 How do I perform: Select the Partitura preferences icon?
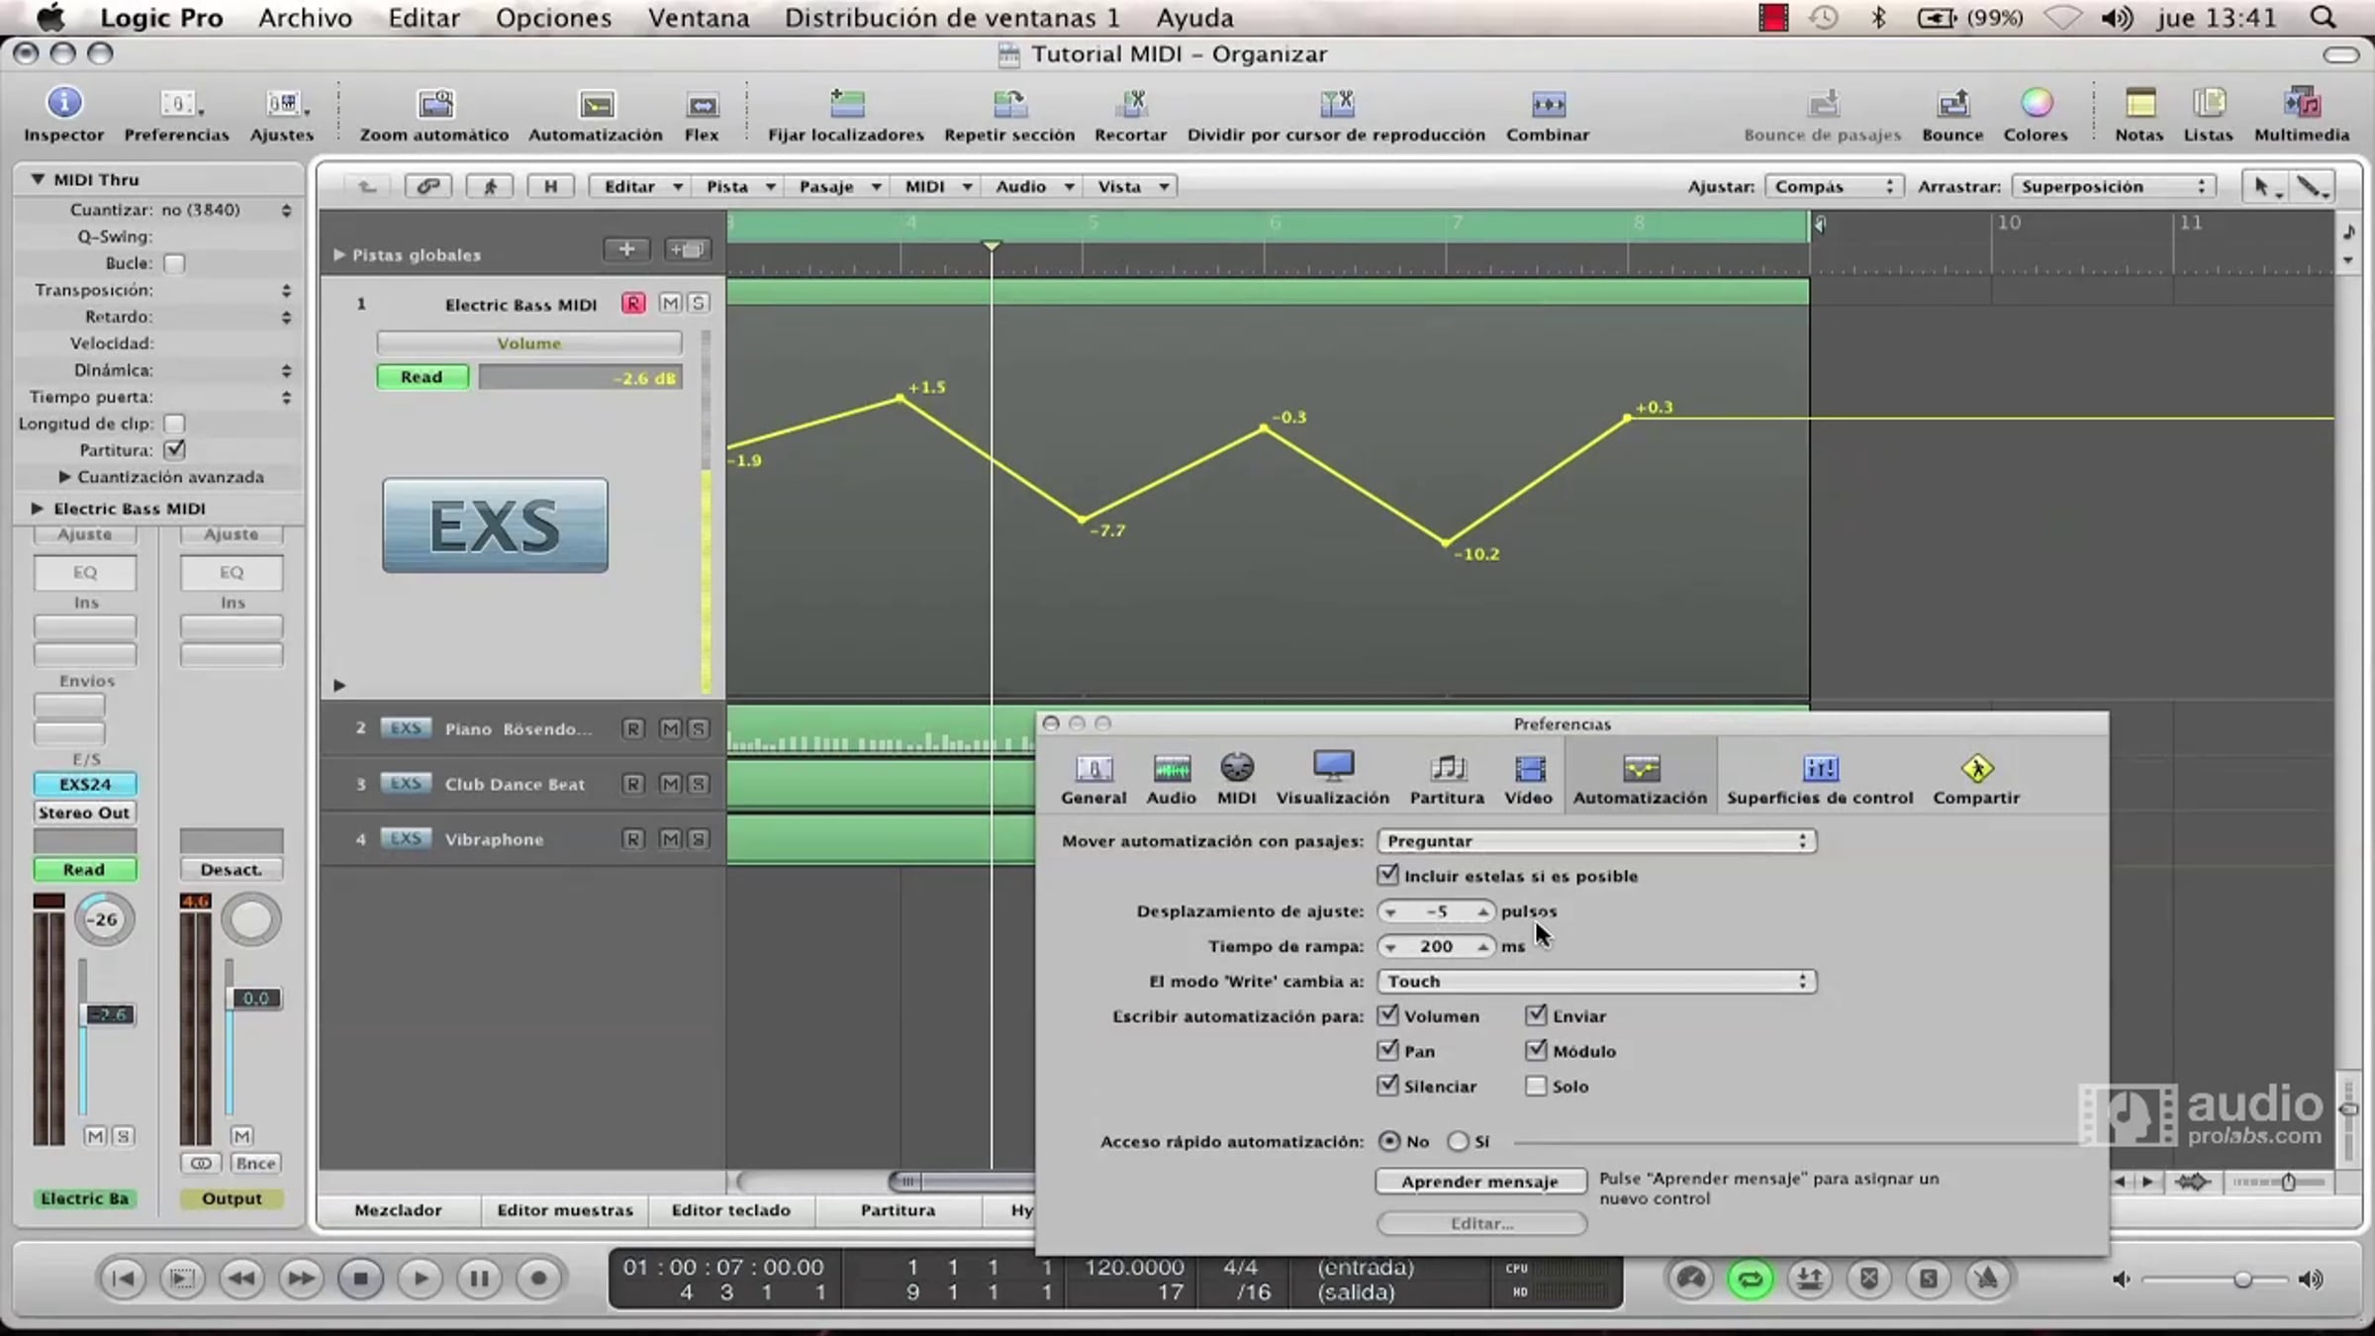point(1447,769)
